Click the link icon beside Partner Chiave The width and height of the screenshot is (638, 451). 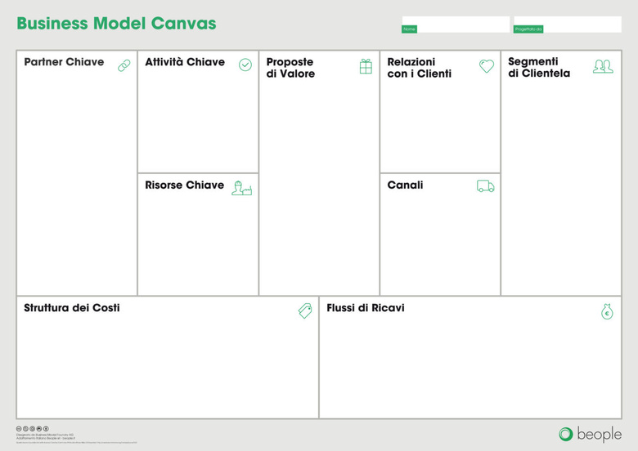(124, 65)
